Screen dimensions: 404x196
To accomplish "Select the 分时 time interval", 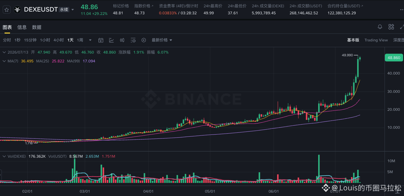I will [x=7, y=40].
